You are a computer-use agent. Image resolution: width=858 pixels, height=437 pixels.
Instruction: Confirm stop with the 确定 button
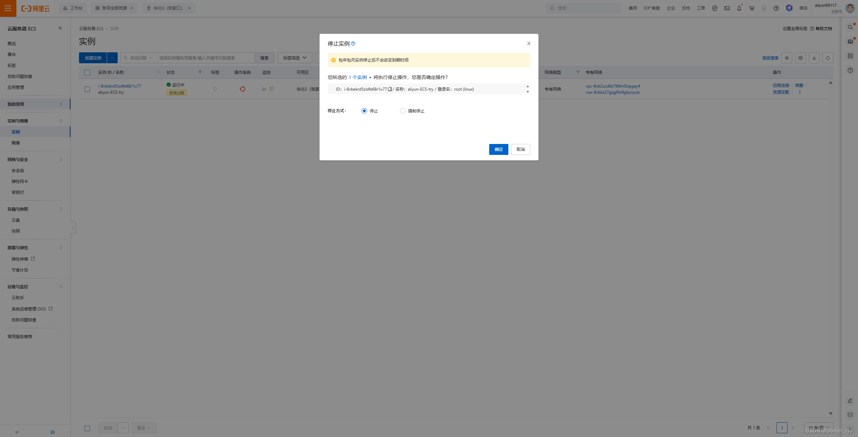[498, 149]
